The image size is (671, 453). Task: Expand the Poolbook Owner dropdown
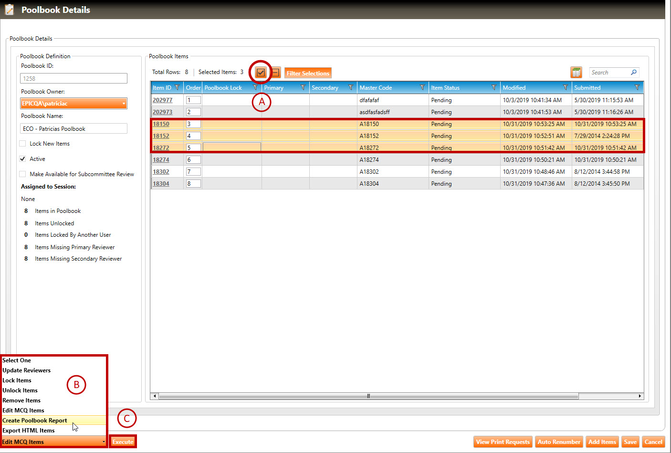click(x=124, y=104)
